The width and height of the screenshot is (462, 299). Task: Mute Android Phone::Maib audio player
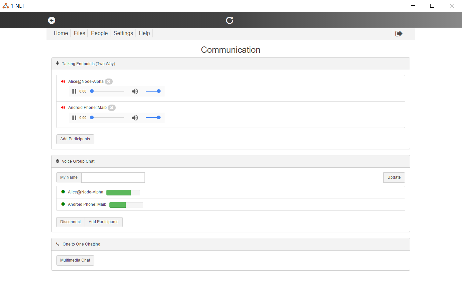[x=135, y=118]
